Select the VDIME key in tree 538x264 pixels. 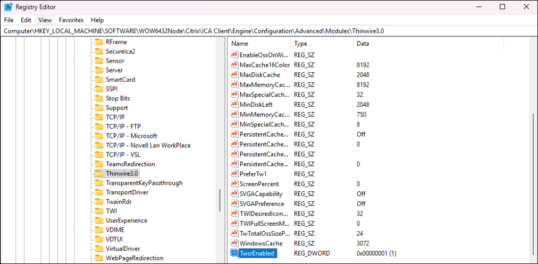[x=115, y=229]
